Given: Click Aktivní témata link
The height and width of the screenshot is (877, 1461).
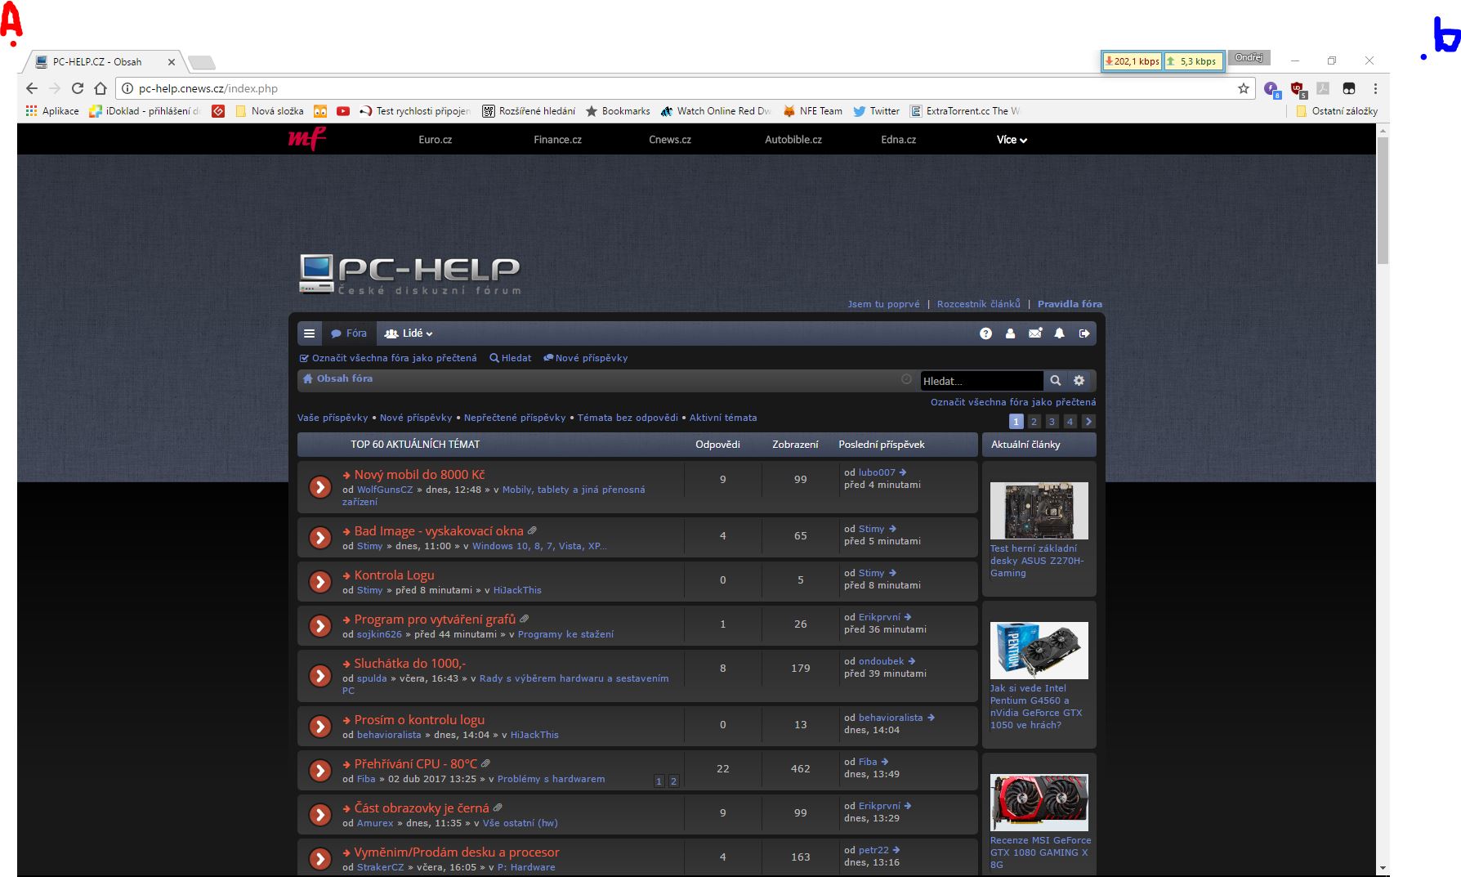Looking at the screenshot, I should (x=723, y=418).
